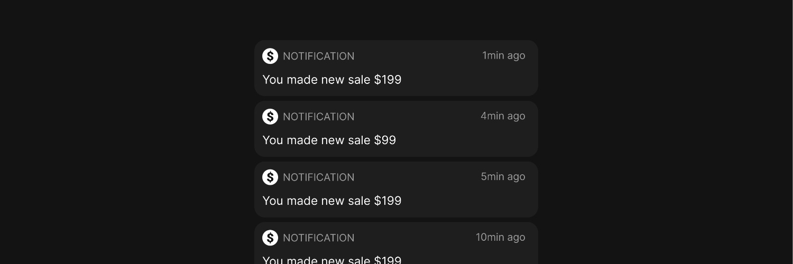Select the NOTIFICATION label beside the 10min ago timestamp
The image size is (793, 264).
tap(319, 238)
